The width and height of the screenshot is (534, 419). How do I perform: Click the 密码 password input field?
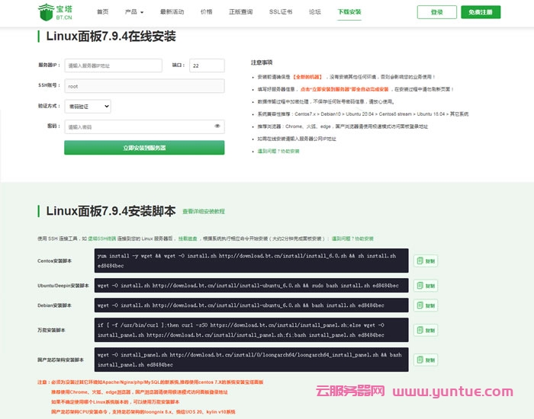(137, 126)
